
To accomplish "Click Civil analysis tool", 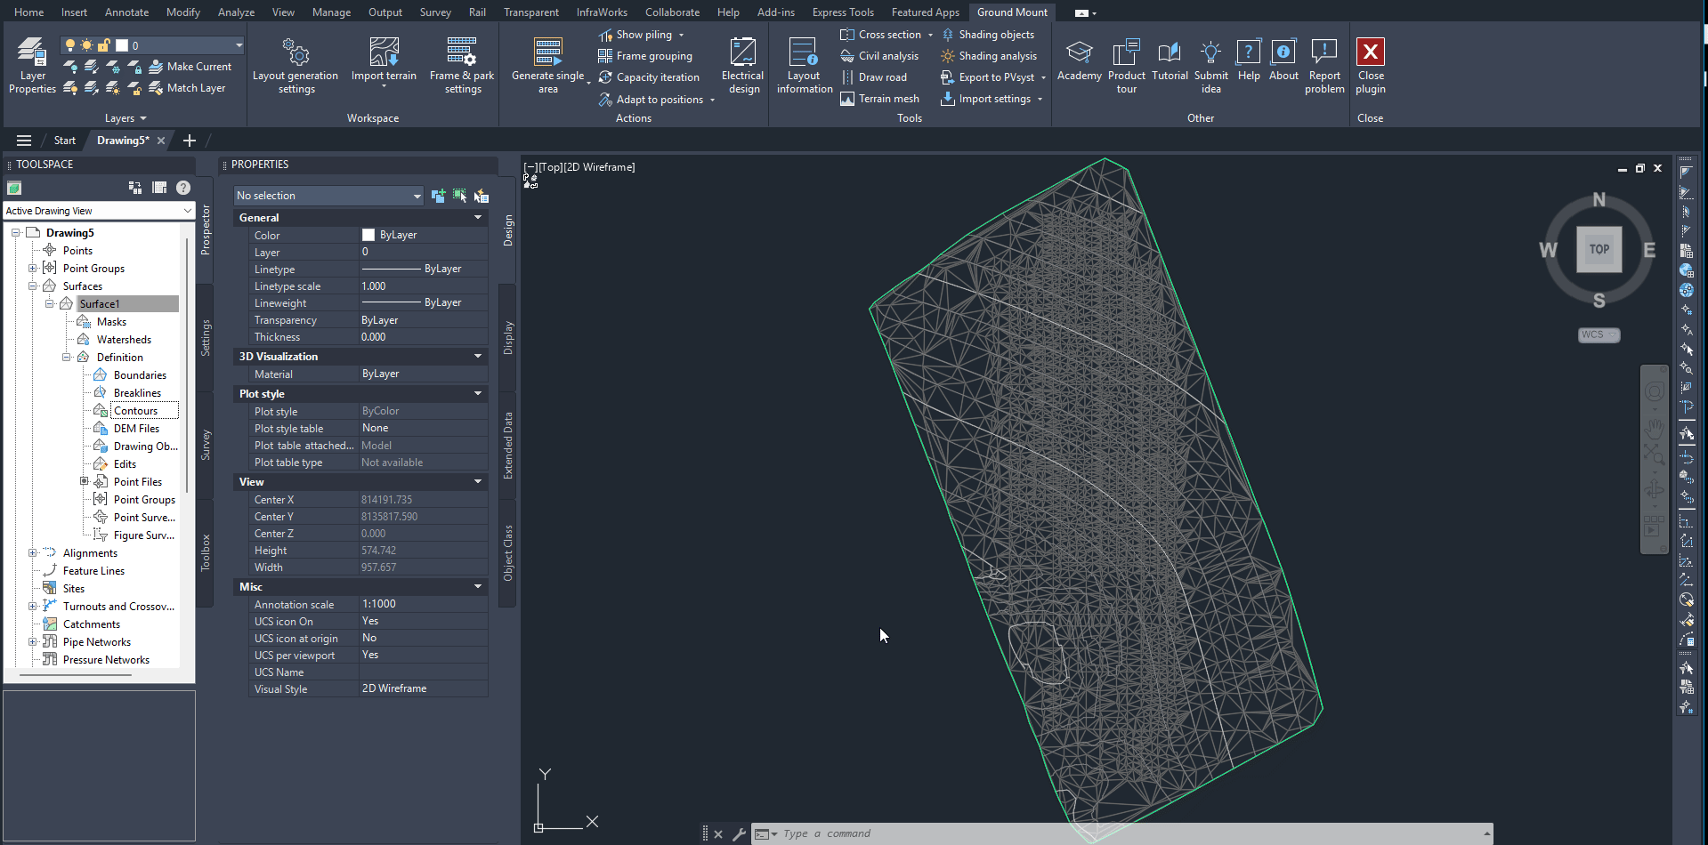I will (879, 56).
